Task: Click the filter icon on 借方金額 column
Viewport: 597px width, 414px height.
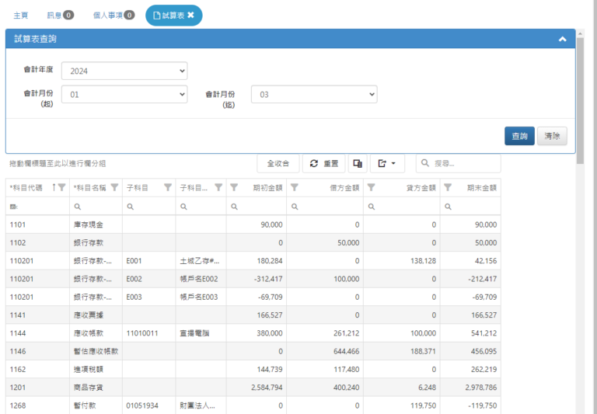Action: click(x=295, y=187)
